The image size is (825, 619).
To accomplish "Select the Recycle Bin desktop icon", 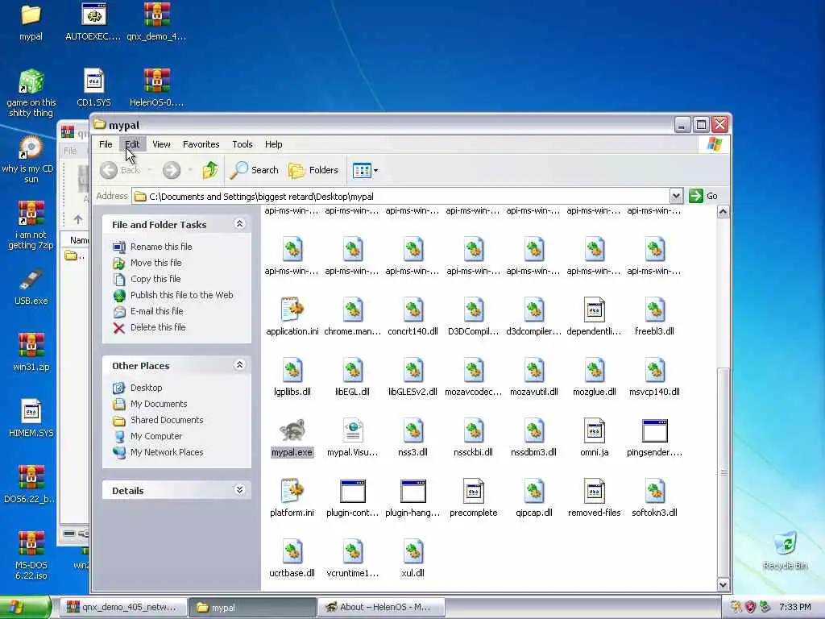I will coord(785,543).
